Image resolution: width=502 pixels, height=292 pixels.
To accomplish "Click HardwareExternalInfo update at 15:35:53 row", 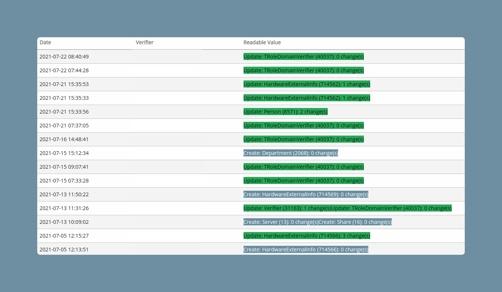I will coord(307,84).
